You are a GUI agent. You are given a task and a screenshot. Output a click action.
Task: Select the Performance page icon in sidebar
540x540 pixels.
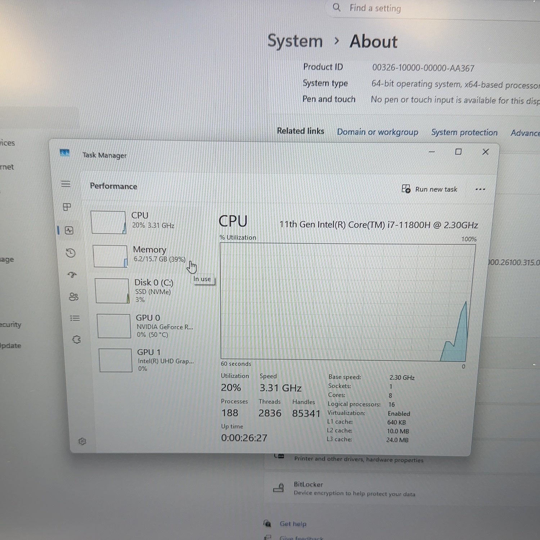[69, 230]
